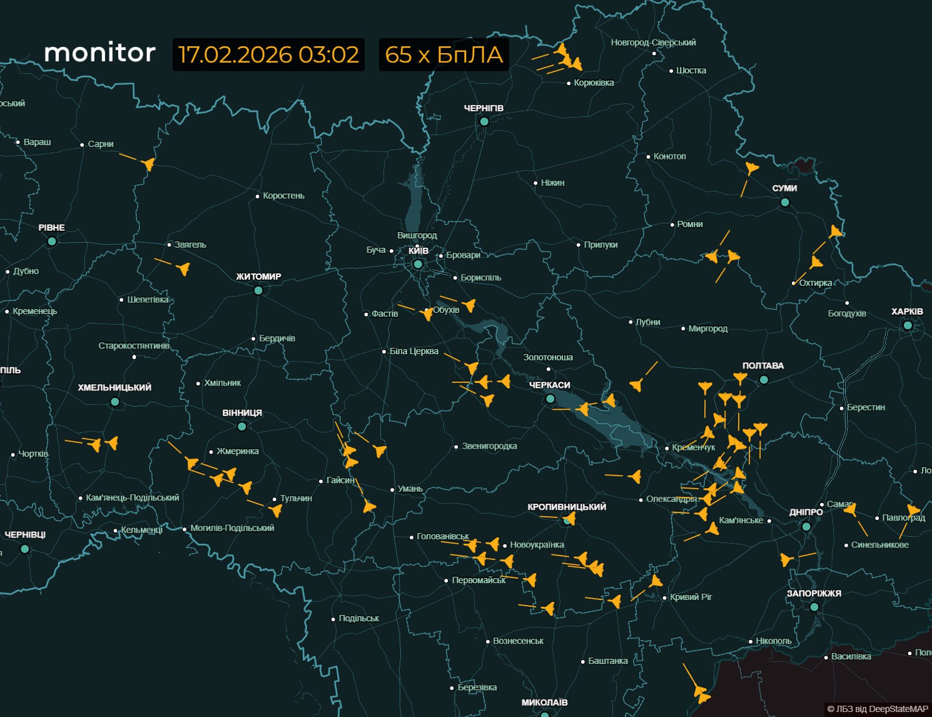932x717 pixels.
Task: Click the 17.02.2026 03:02 timestamp badge
Action: coord(268,54)
